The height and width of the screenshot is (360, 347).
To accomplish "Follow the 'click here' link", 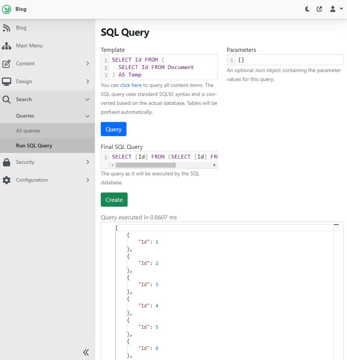I will (131, 85).
